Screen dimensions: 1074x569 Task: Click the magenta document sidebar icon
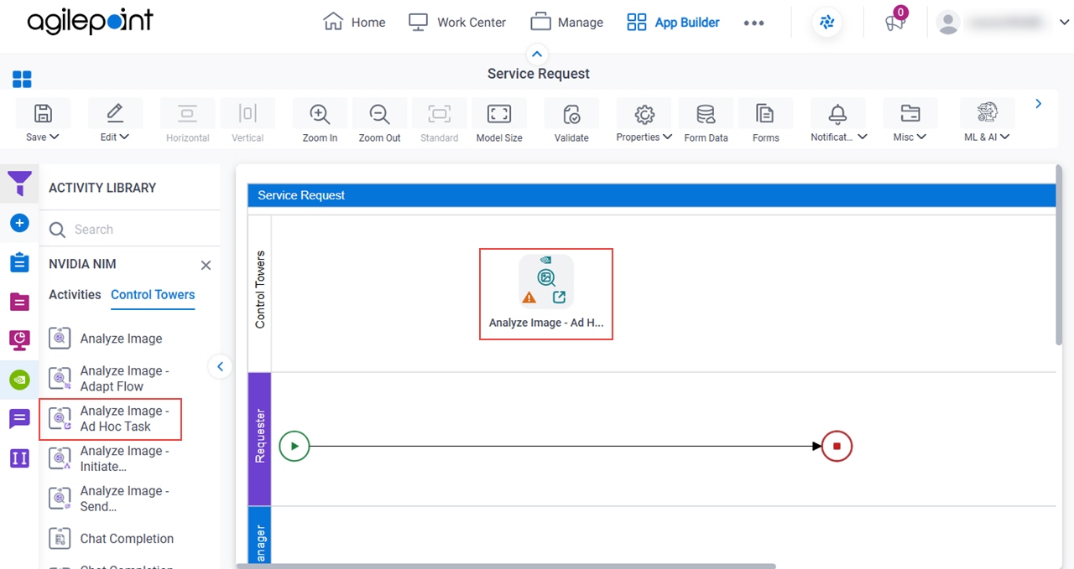pyautogui.click(x=19, y=301)
